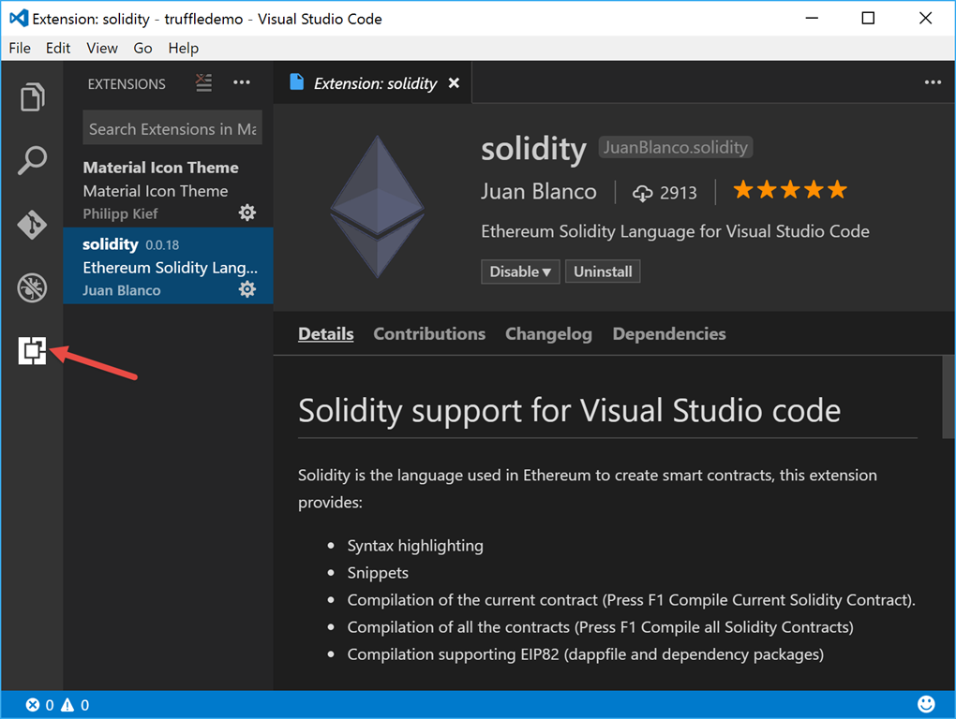The width and height of the screenshot is (956, 719).
Task: Select the Extension: solidity editor tab
Action: coord(372,82)
